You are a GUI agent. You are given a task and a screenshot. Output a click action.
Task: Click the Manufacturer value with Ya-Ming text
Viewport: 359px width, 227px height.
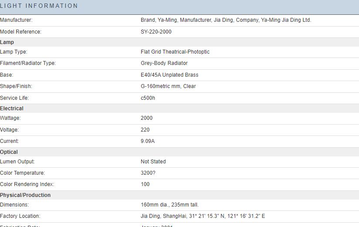[x=226, y=20]
